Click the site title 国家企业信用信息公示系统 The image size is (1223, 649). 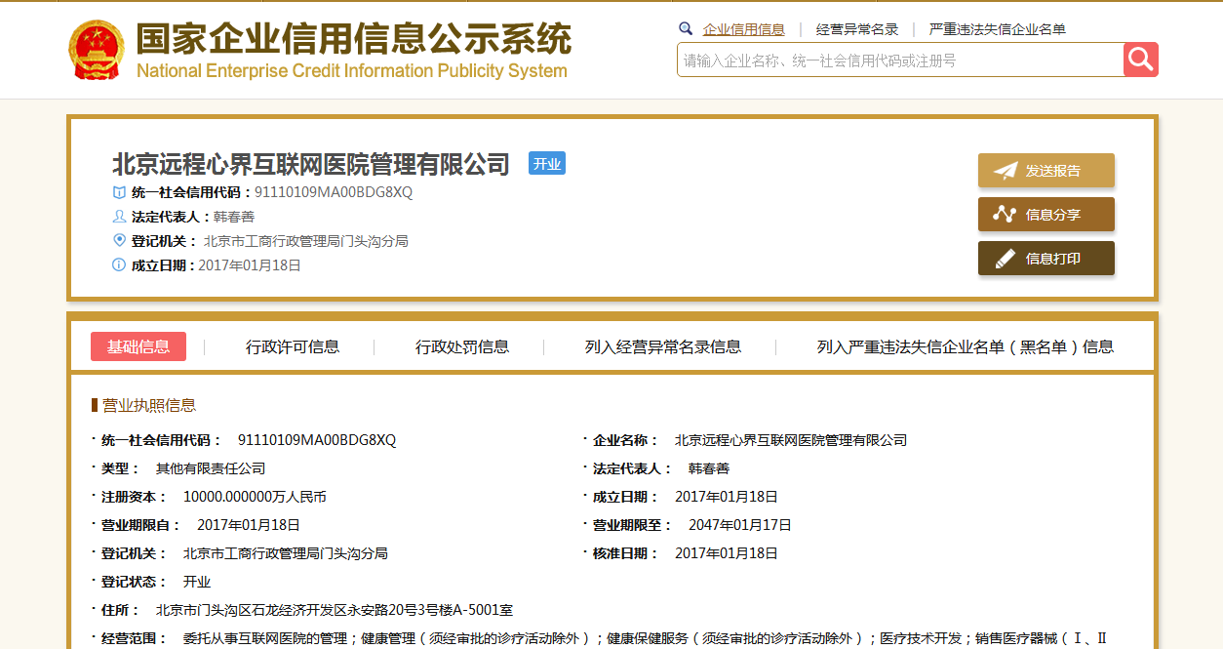pos(353,39)
